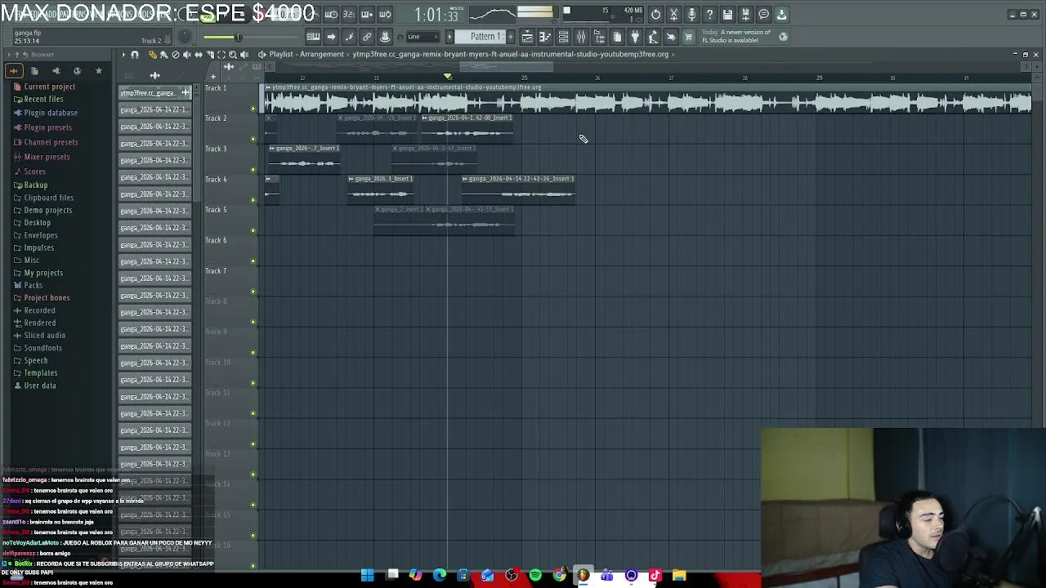
Task: Open Google Chrome from the taskbar
Action: [x=559, y=576]
